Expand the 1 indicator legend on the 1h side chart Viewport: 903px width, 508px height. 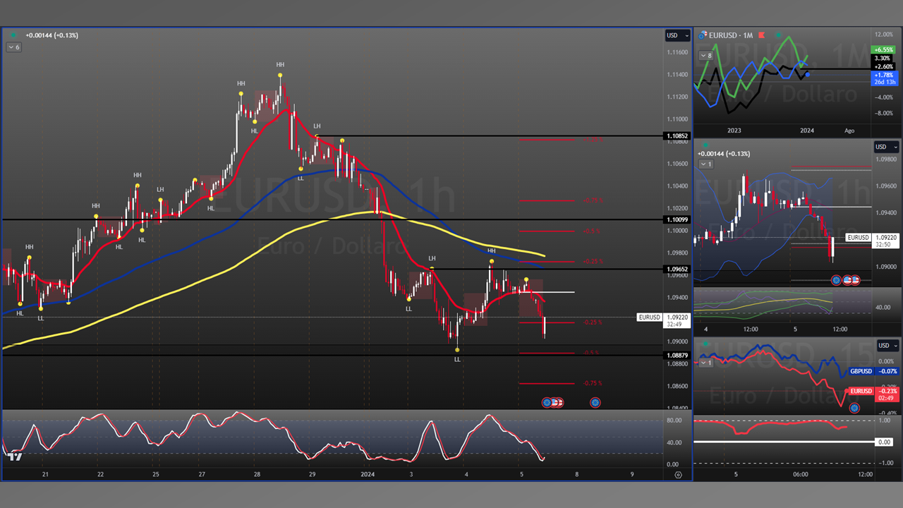tap(707, 164)
